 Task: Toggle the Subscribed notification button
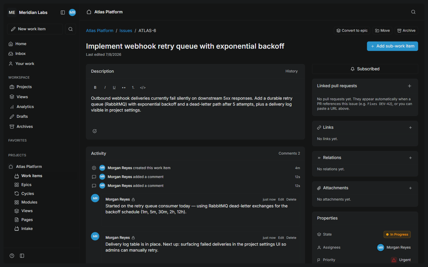click(x=365, y=69)
